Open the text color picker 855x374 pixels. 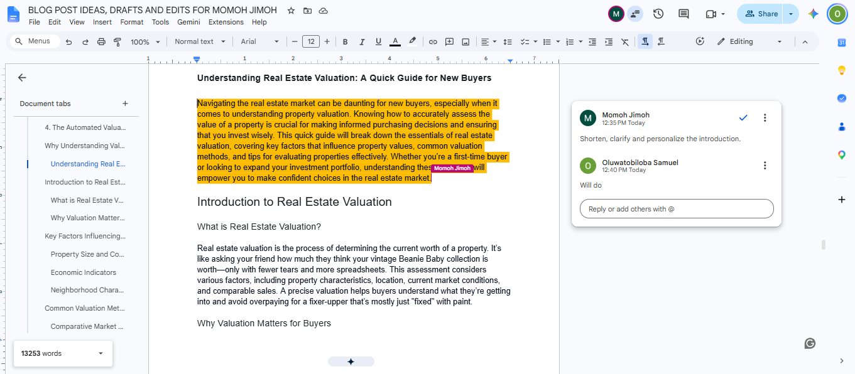pyautogui.click(x=395, y=42)
